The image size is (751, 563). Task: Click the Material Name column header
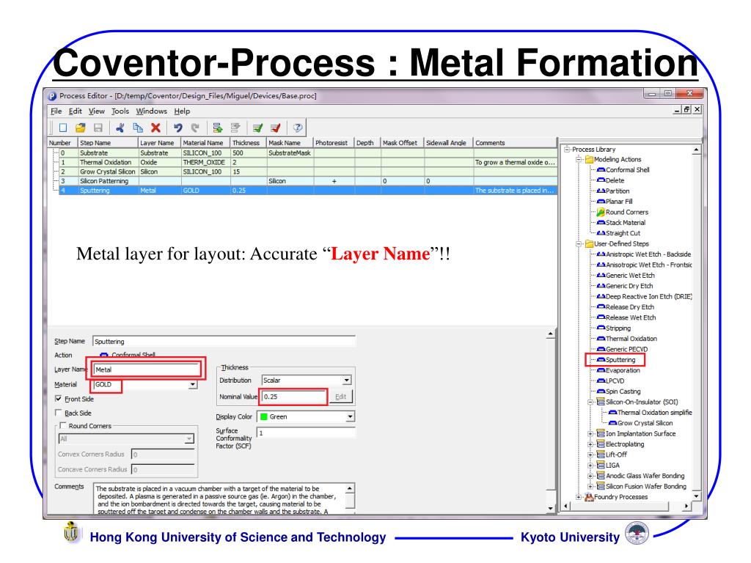[x=205, y=143]
